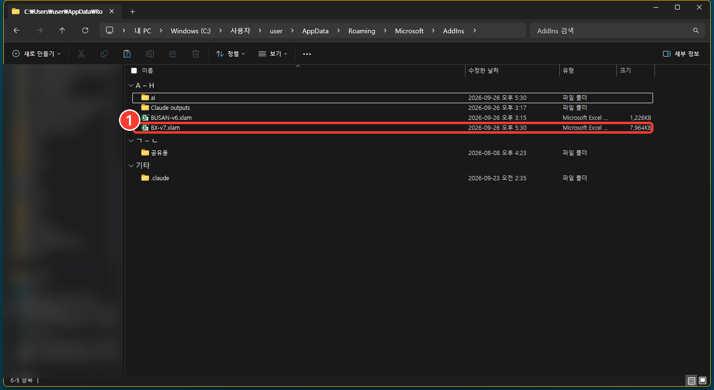The height and width of the screenshot is (390, 714).
Task: Toggle the 세부 정보 details pane
Action: coord(681,54)
